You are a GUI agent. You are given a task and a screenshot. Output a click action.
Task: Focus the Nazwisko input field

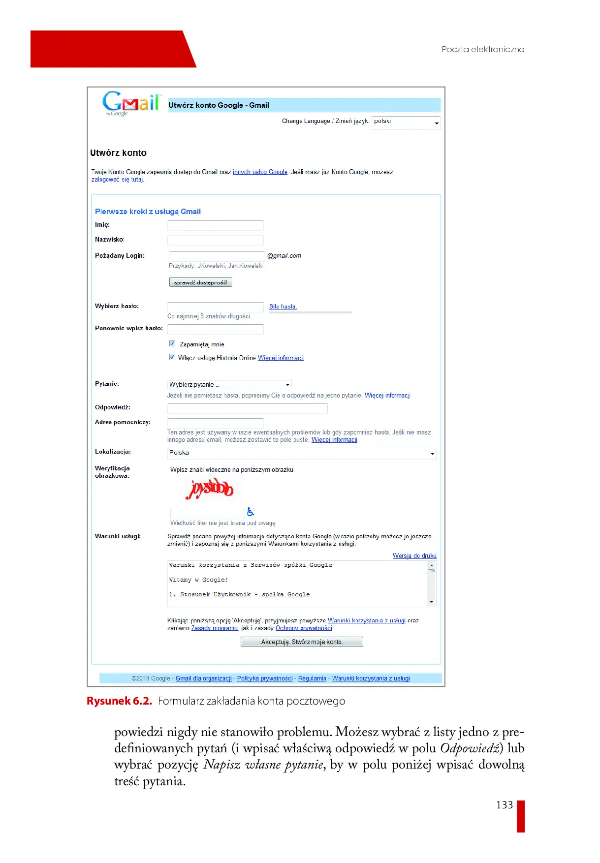tap(216, 241)
